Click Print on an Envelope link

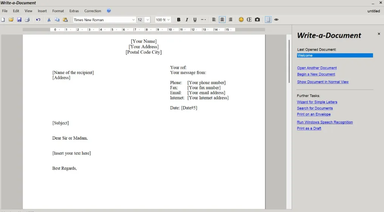click(x=313, y=114)
